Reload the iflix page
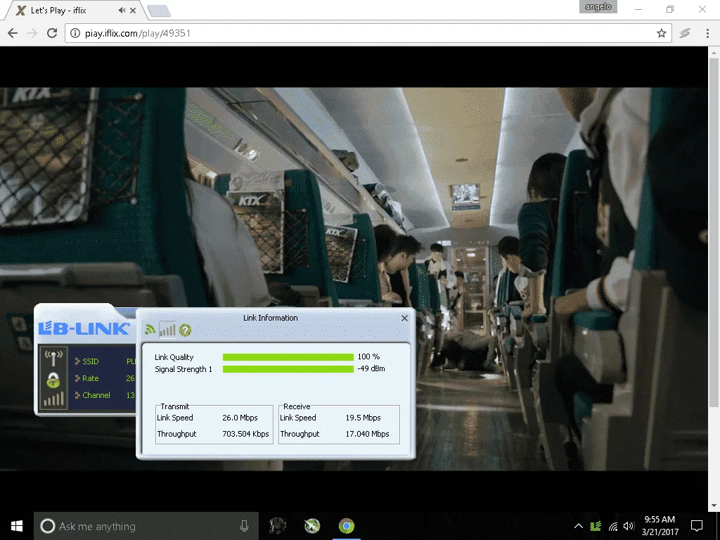720x540 pixels. click(52, 33)
